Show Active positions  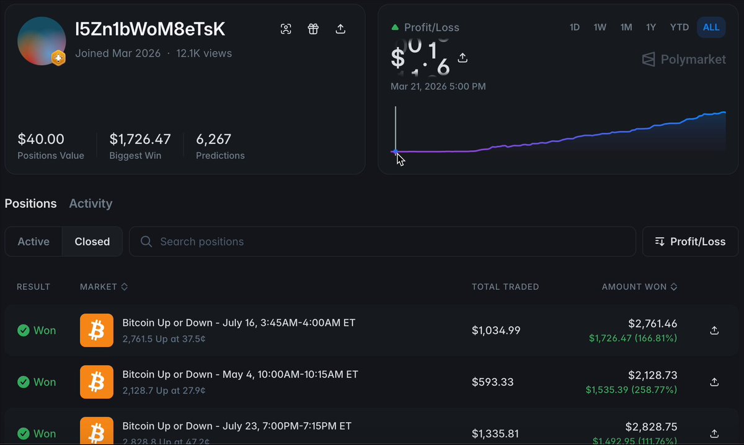click(x=33, y=241)
